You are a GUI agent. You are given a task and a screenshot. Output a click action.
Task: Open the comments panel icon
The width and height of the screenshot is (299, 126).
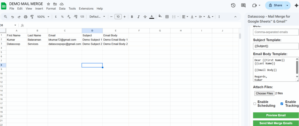[x=243, y=6]
